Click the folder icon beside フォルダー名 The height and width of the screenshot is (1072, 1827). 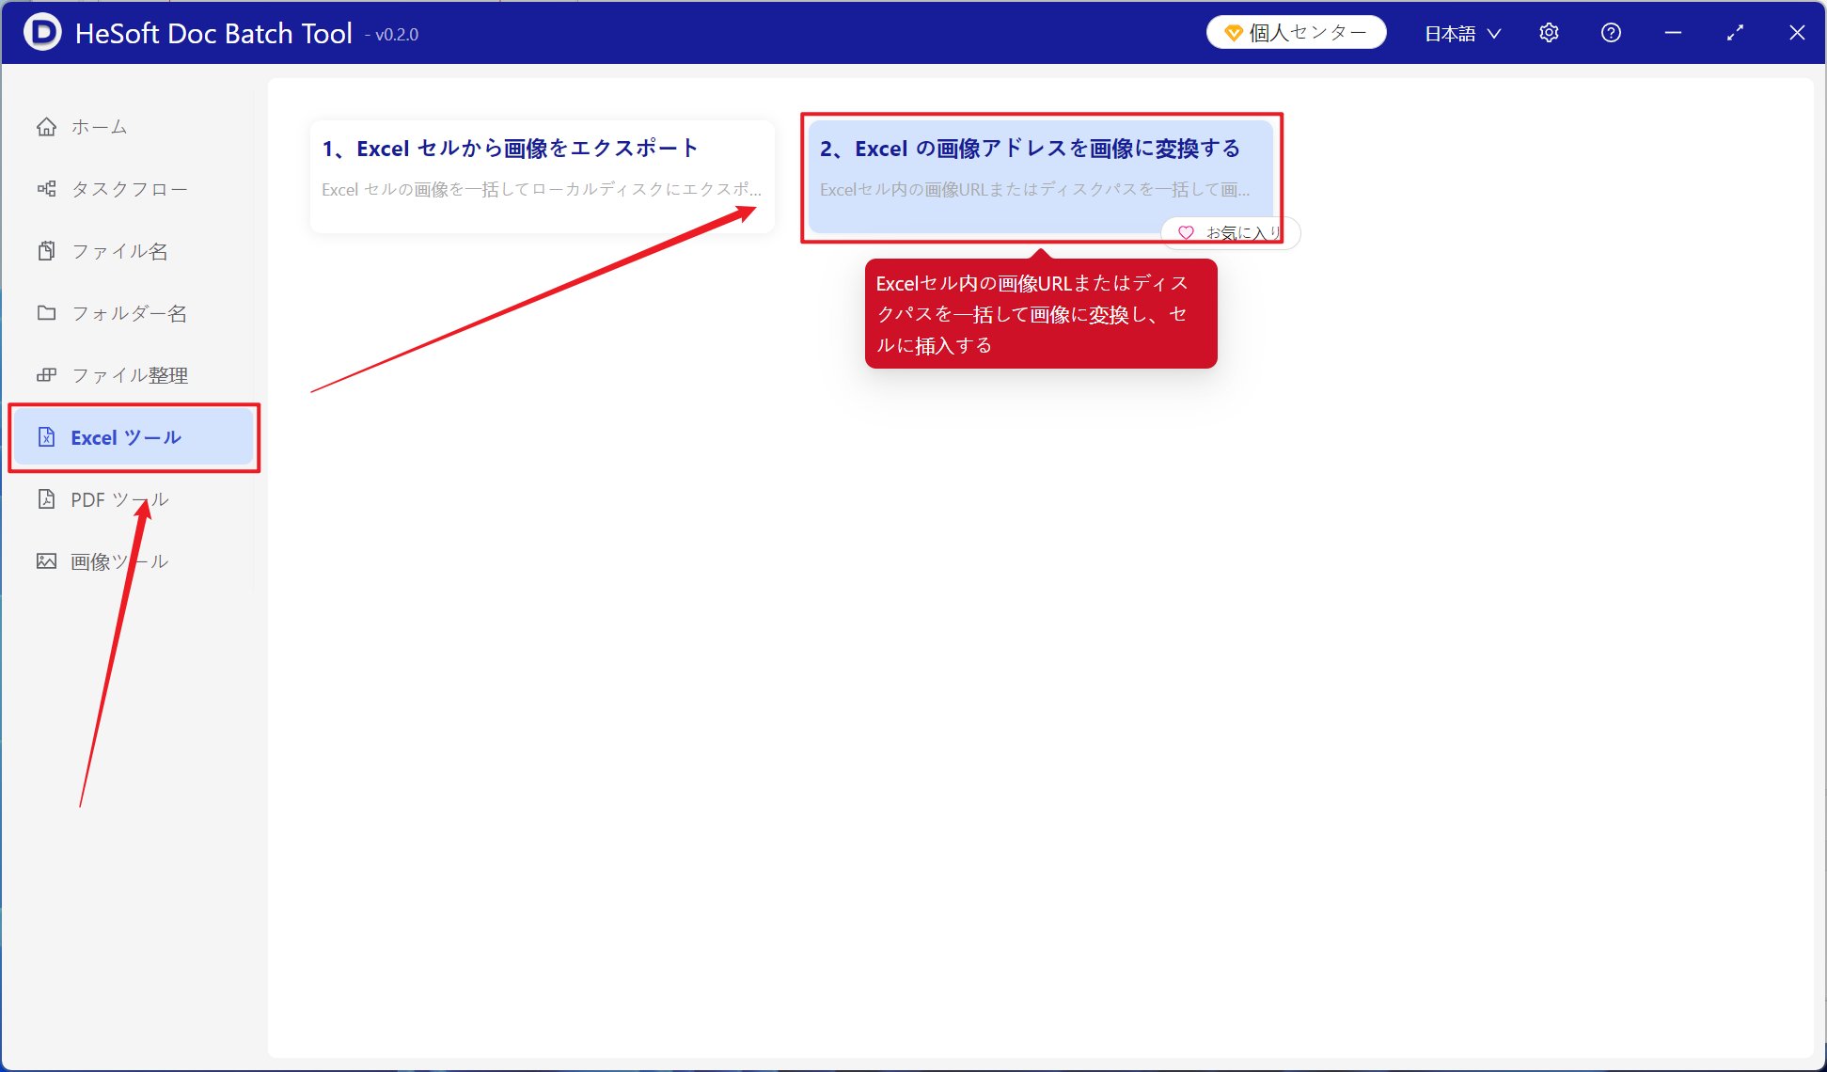[x=46, y=313]
